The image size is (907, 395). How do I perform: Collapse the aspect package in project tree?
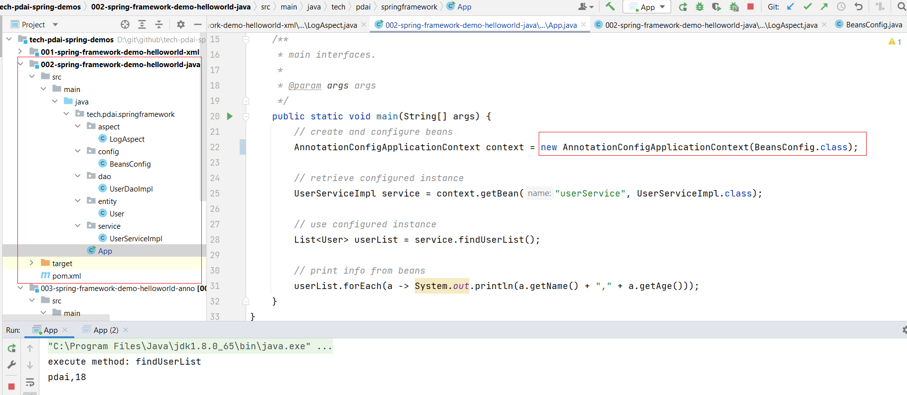tap(78, 126)
